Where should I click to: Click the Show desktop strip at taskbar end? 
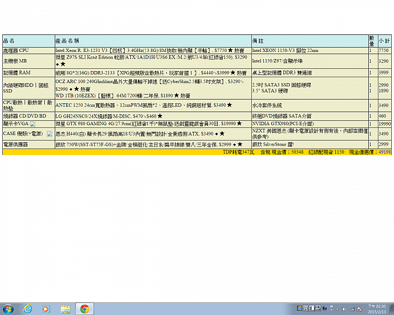point(391,309)
